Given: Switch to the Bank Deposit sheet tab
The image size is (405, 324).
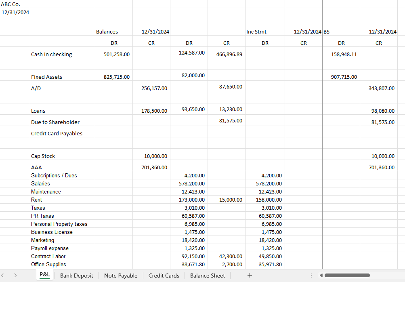Looking at the screenshot, I should [76, 276].
